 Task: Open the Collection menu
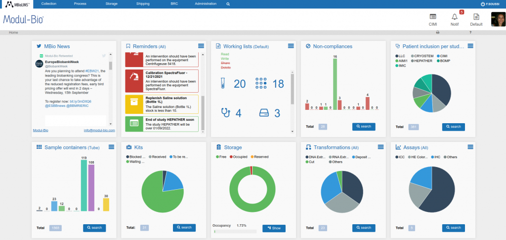click(x=48, y=4)
